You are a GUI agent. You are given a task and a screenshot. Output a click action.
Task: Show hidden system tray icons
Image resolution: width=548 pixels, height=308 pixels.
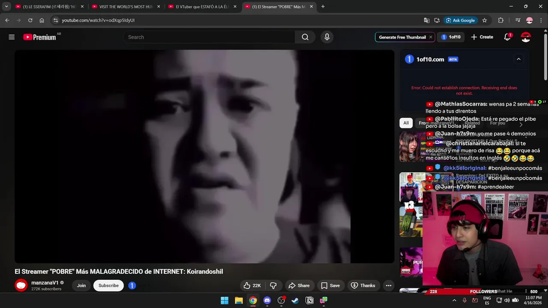pyautogui.click(x=454, y=300)
